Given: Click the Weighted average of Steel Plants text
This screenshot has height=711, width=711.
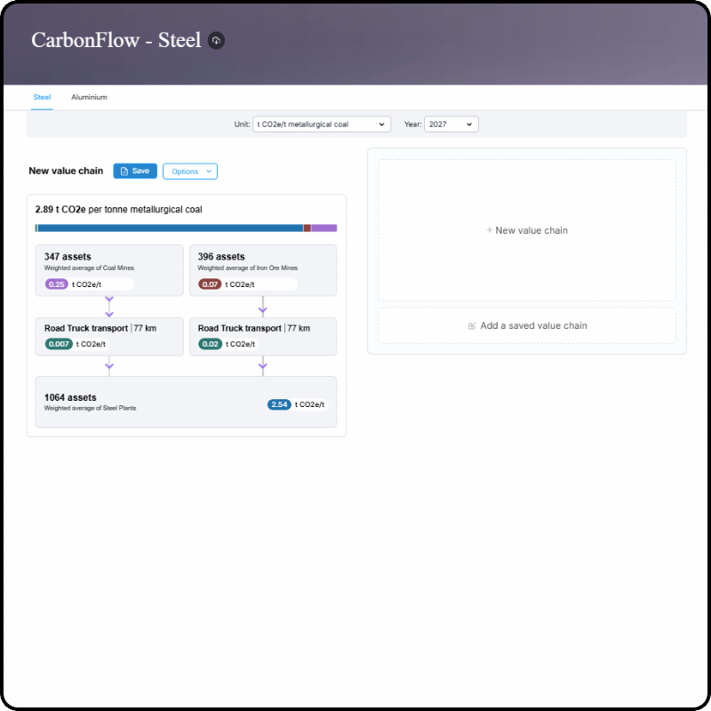Looking at the screenshot, I should click(91, 408).
